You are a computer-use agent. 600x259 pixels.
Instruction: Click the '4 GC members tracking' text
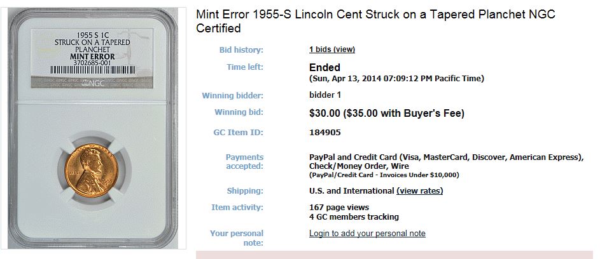354,217
